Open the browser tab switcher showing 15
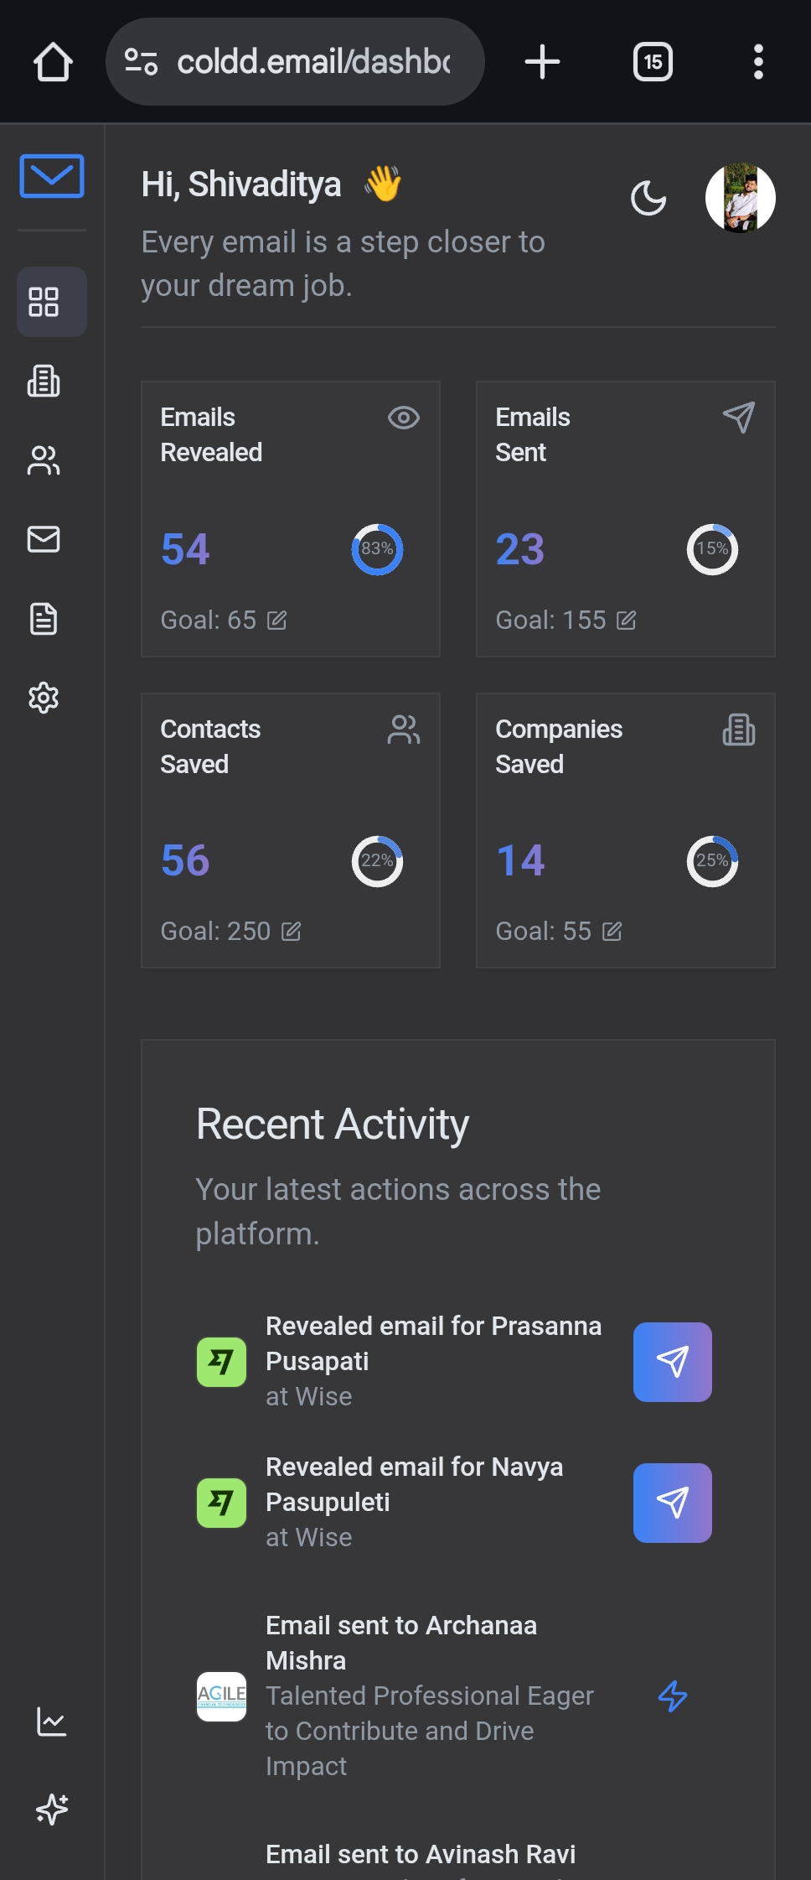The height and width of the screenshot is (1880, 811). pos(653,61)
